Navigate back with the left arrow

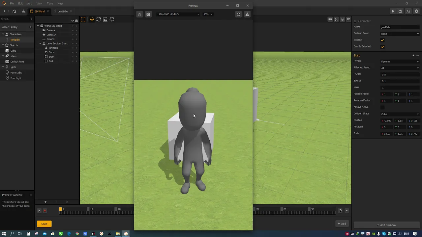point(5,11)
